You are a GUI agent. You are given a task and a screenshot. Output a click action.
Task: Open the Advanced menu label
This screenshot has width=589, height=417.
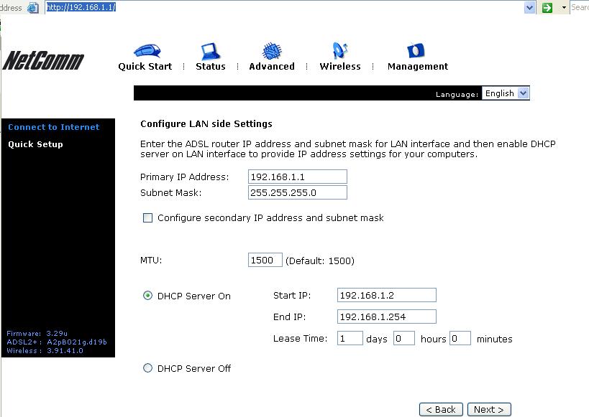pos(272,66)
